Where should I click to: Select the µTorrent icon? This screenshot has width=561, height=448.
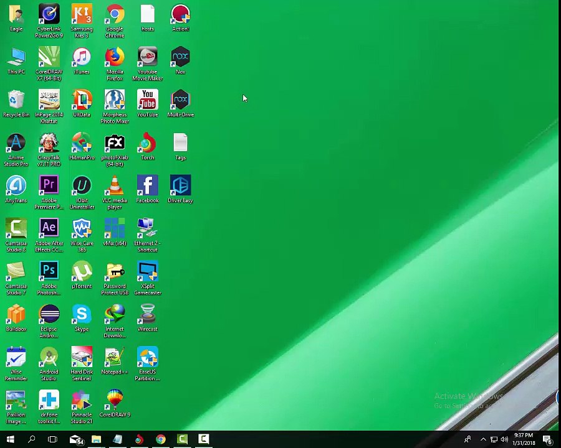pos(82,271)
